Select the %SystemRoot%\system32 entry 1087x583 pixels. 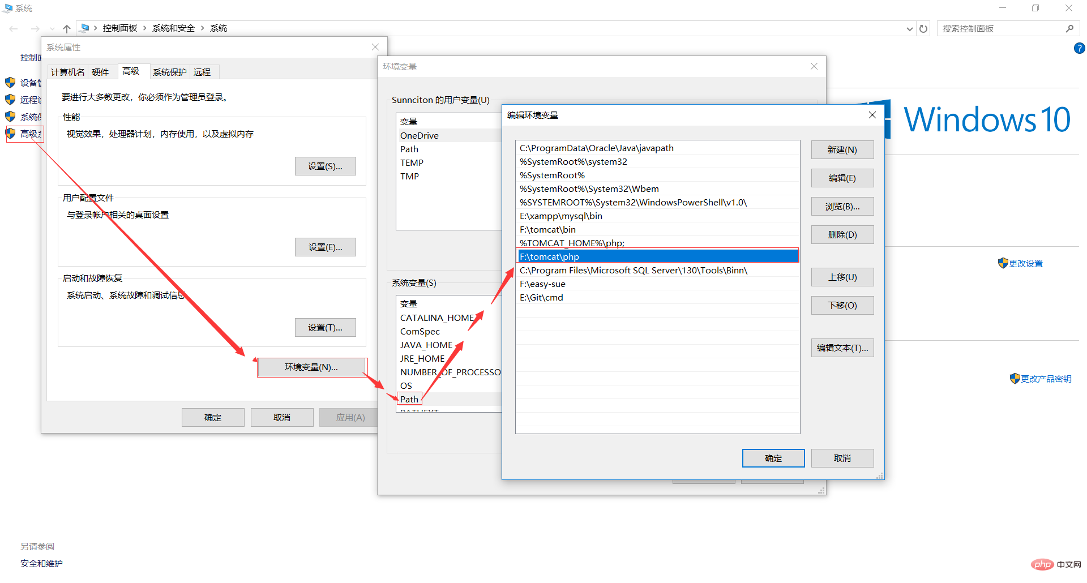pyautogui.click(x=658, y=161)
